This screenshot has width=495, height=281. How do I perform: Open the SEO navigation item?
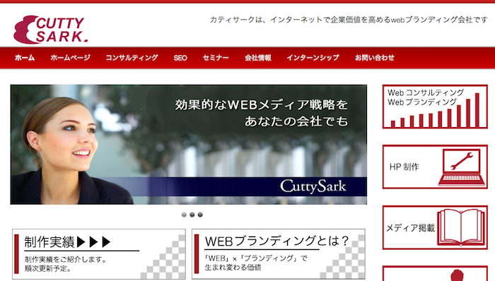pyautogui.click(x=180, y=58)
